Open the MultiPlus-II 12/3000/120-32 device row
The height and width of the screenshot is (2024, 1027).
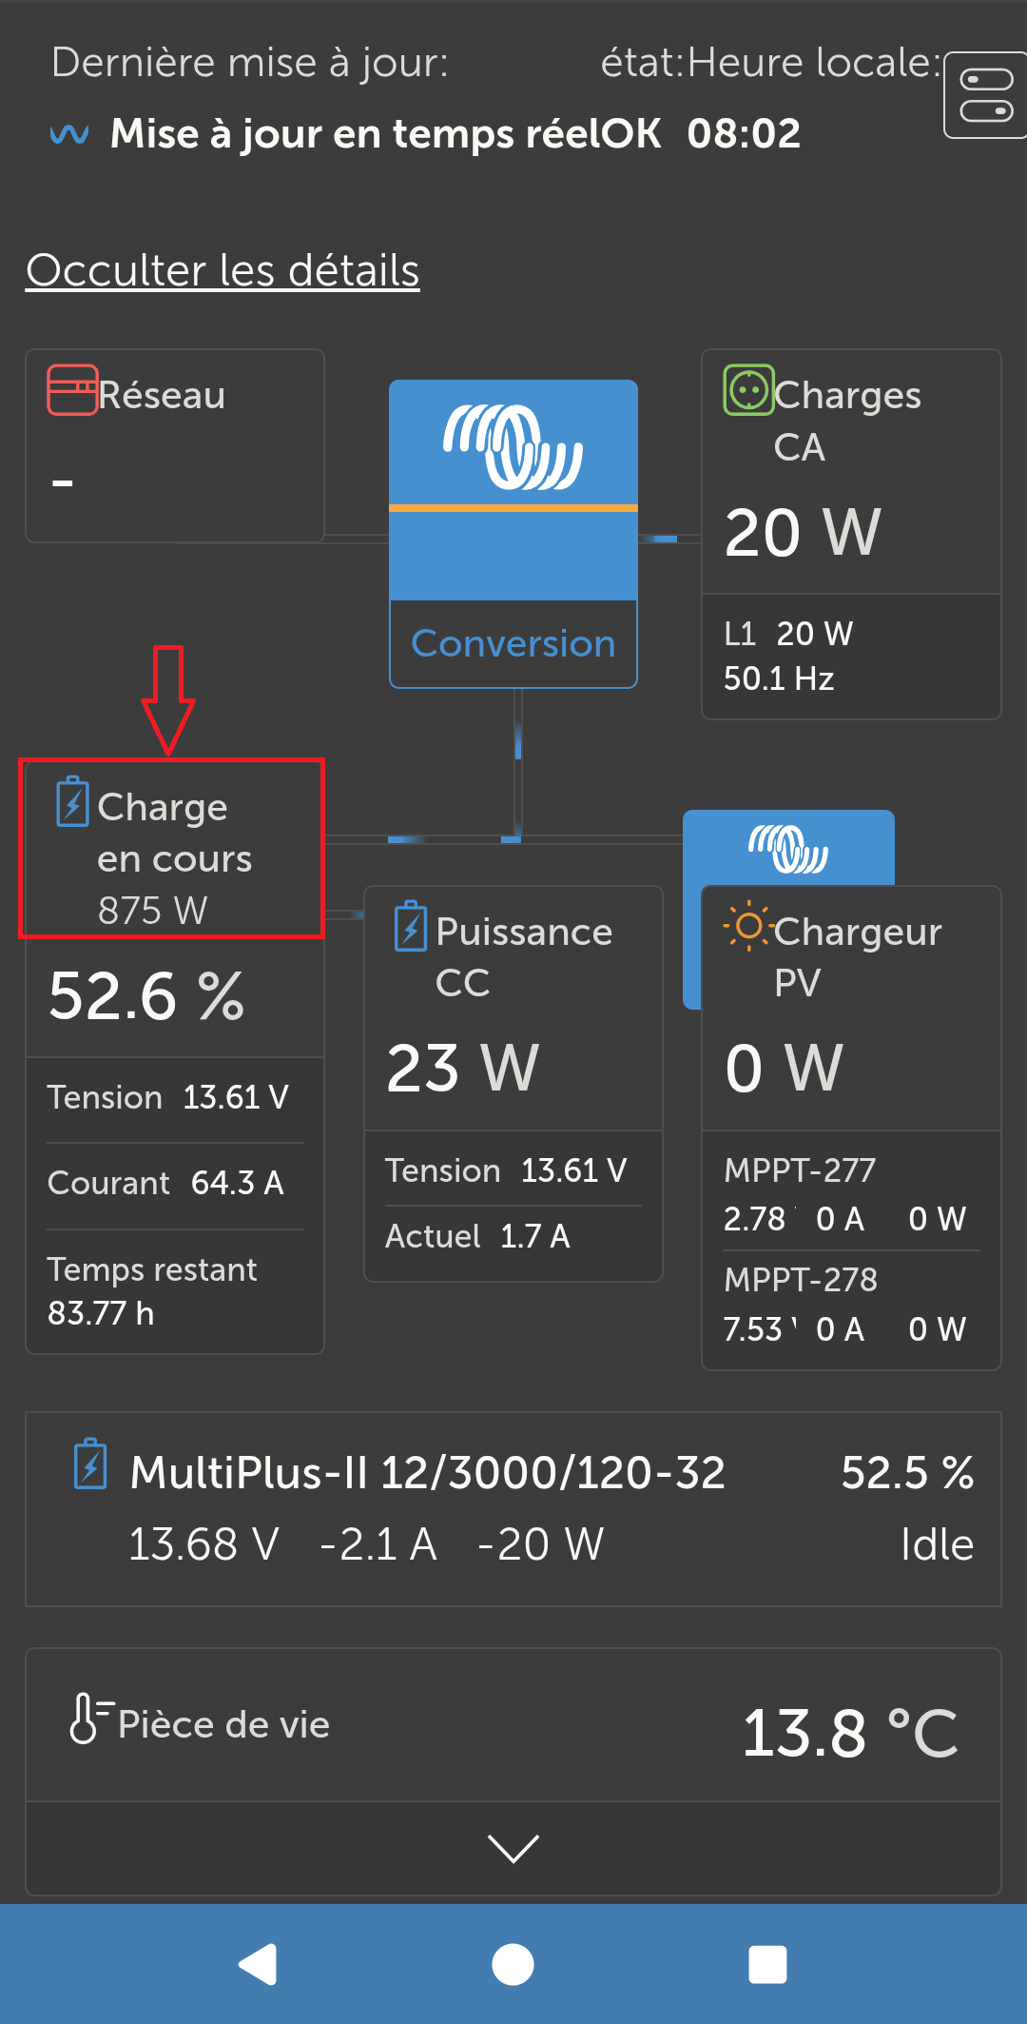point(513,1508)
